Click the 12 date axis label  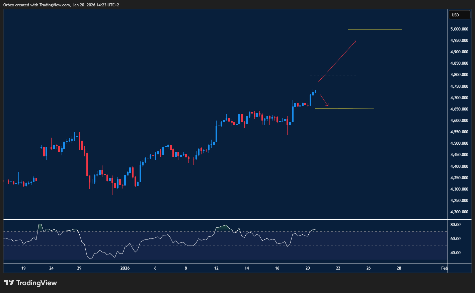click(216, 268)
